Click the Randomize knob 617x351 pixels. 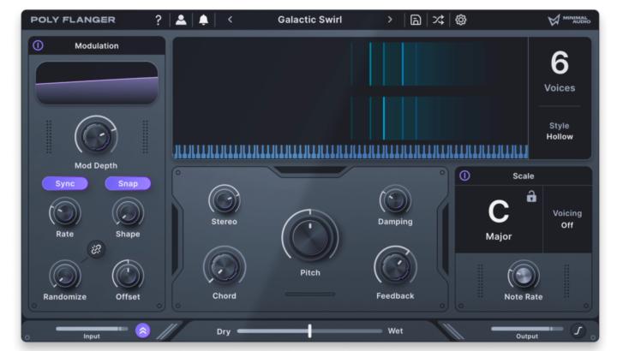pos(65,275)
